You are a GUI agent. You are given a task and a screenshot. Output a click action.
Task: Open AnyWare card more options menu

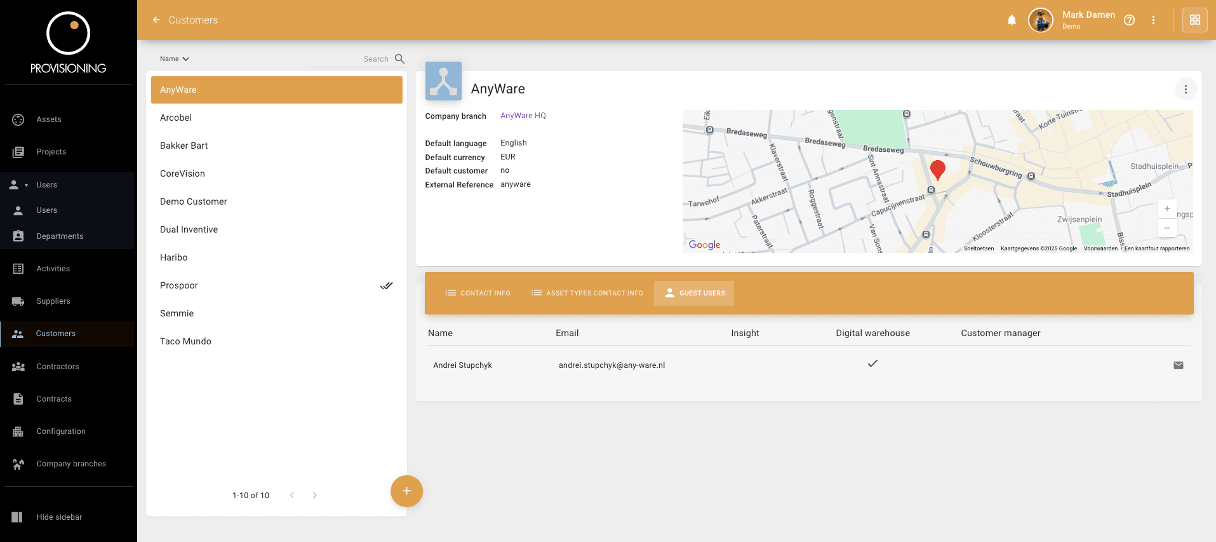click(x=1186, y=90)
